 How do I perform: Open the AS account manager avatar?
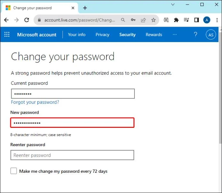coord(211,35)
